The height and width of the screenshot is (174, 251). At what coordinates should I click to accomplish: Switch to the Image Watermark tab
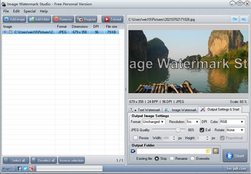point(180,110)
